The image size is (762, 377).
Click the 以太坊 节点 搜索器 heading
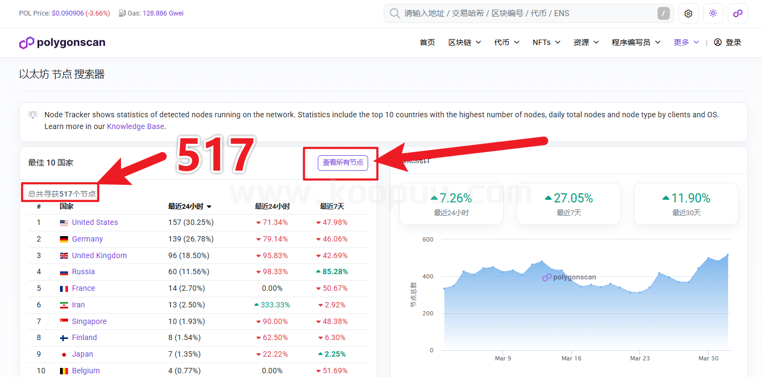tap(62, 74)
